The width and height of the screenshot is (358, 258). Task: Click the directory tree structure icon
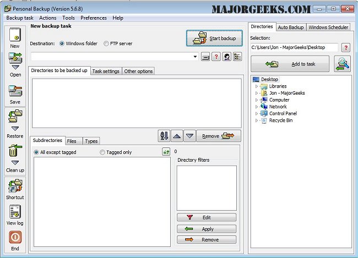pos(237,57)
